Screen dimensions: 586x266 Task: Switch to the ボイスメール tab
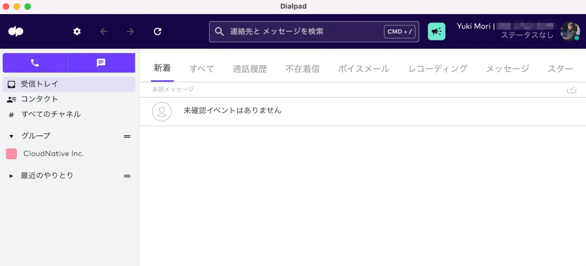click(x=364, y=69)
